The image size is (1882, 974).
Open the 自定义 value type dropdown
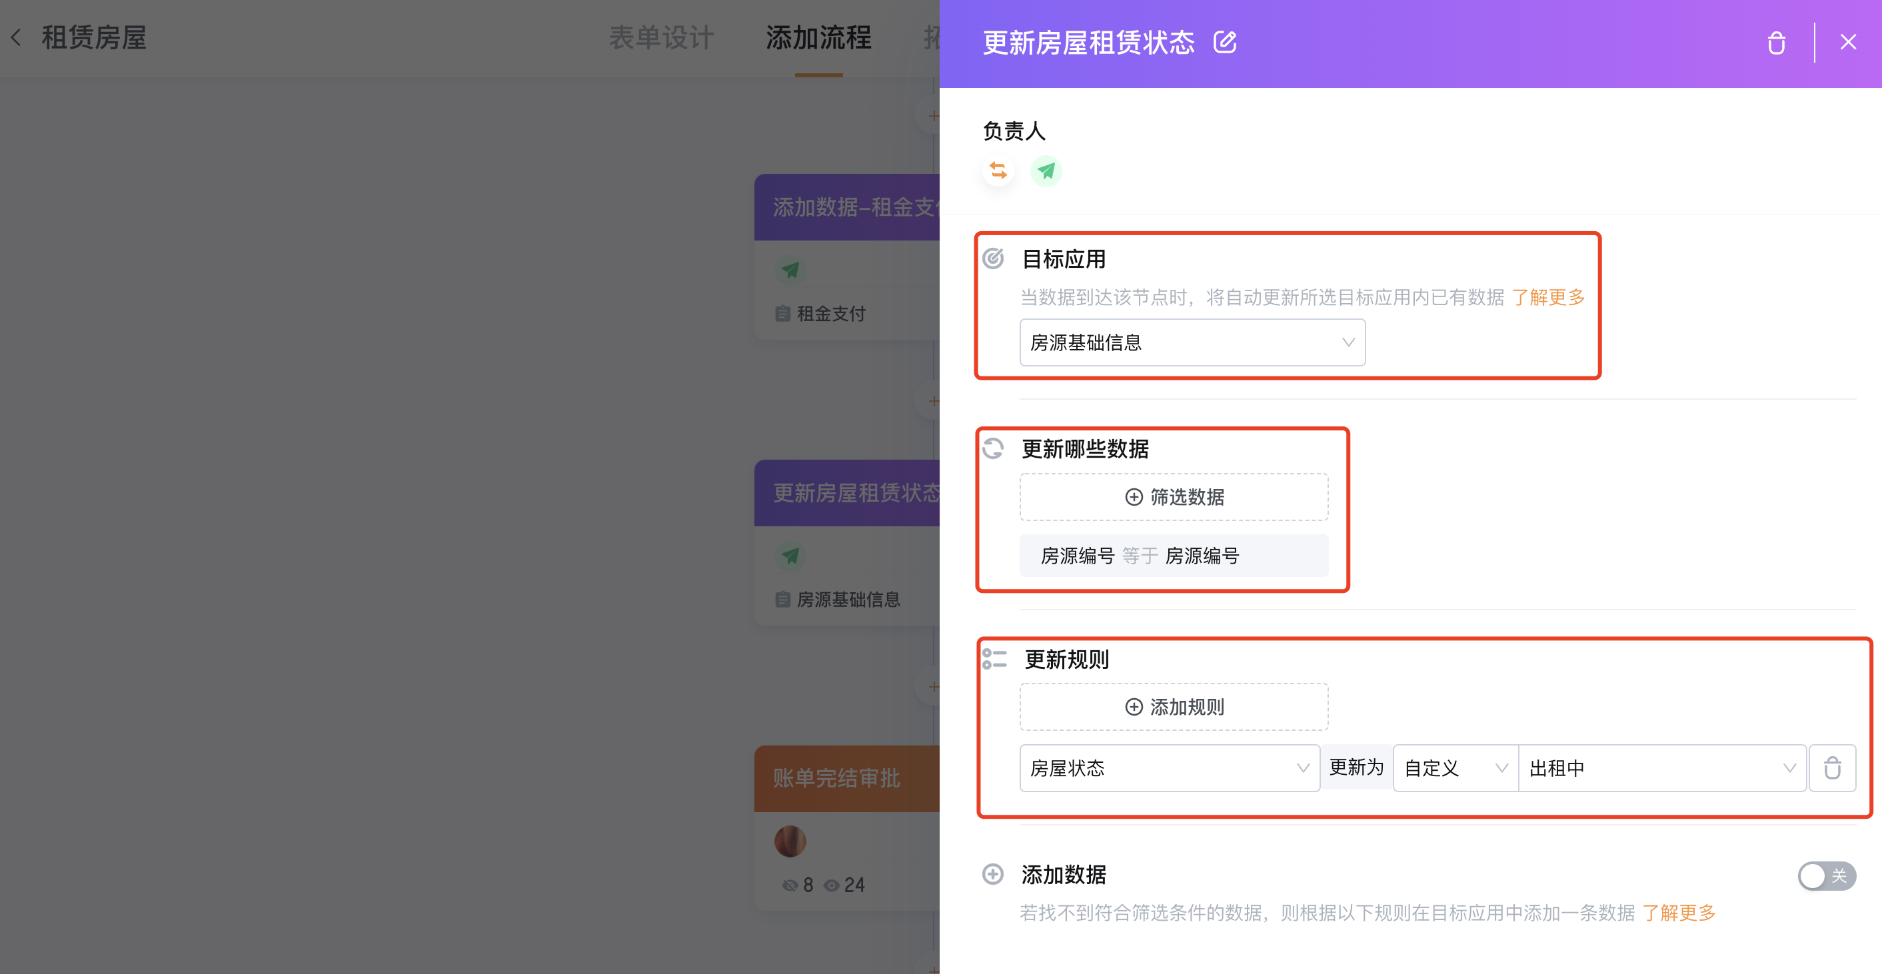[x=1455, y=767]
